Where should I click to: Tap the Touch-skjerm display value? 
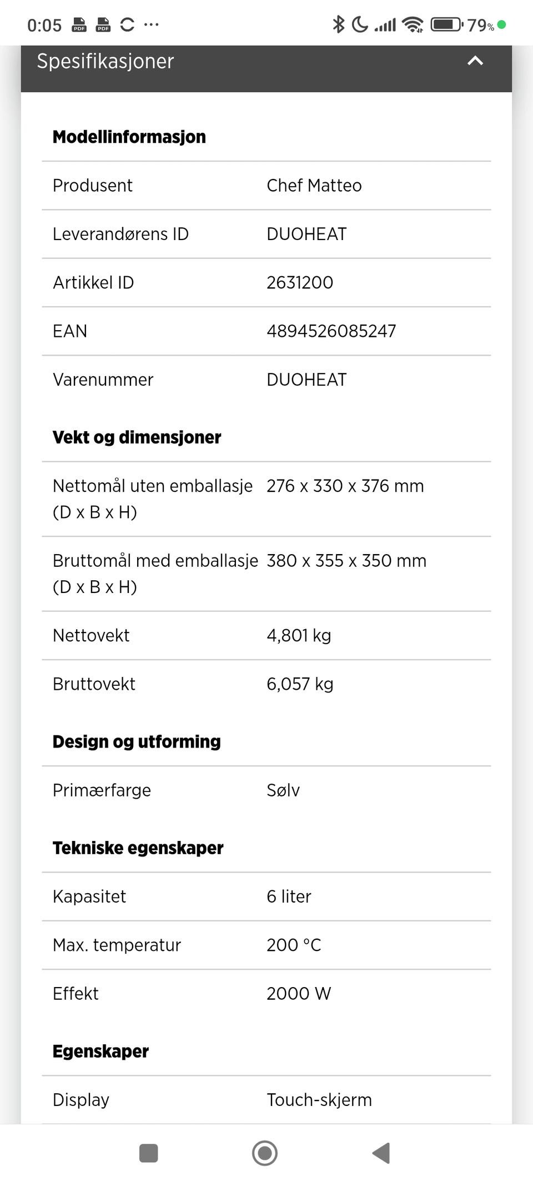(319, 1100)
